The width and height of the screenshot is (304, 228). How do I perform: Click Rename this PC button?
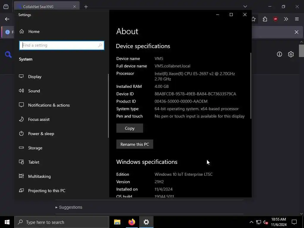click(135, 144)
